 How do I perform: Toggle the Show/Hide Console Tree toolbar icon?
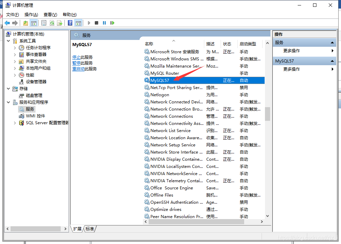point(34,23)
